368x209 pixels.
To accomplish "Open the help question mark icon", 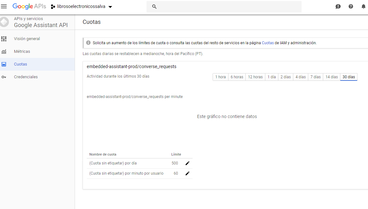I will coord(351,6).
